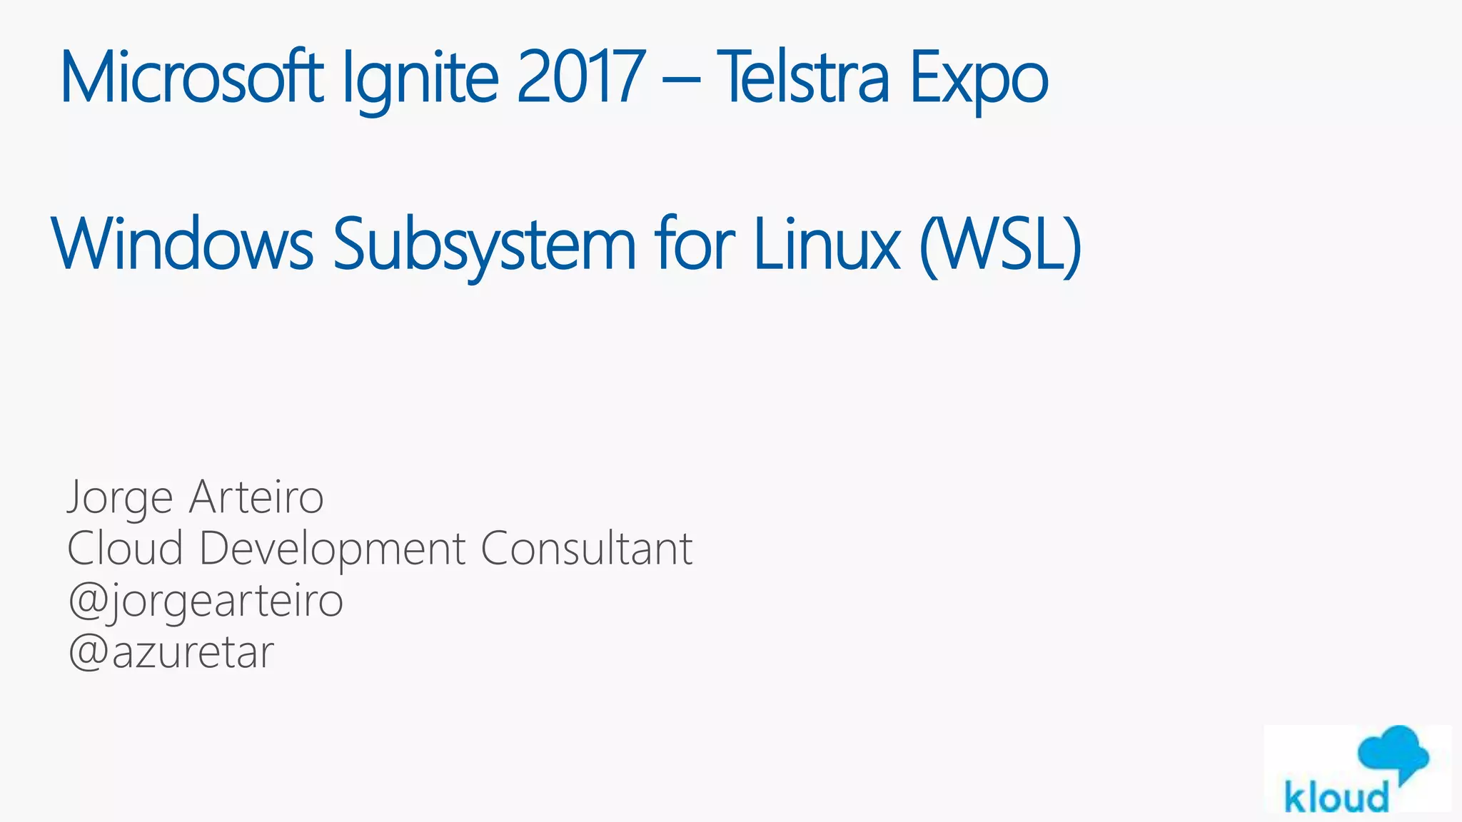Select the presenter name 'Jorge'
Viewport: 1462px width, 822px height.
[x=120, y=497]
